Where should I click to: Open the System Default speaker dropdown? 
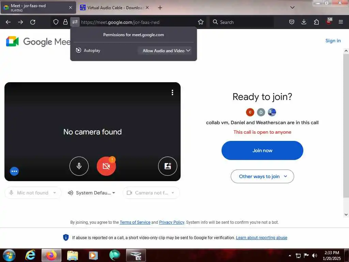92,193
